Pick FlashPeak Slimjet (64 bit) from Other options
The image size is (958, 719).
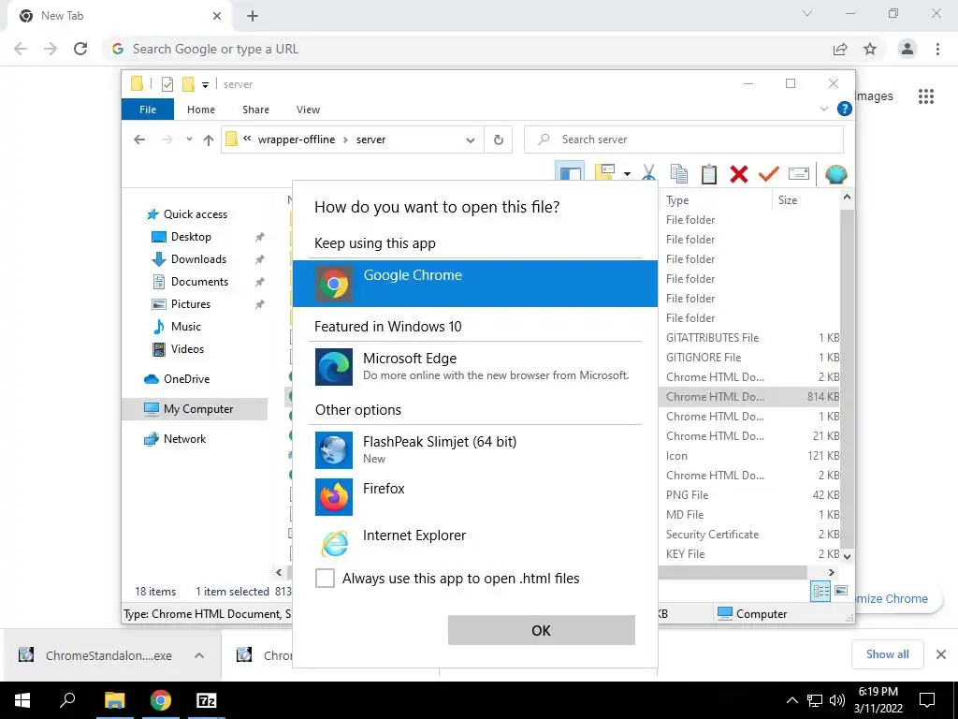(474, 449)
